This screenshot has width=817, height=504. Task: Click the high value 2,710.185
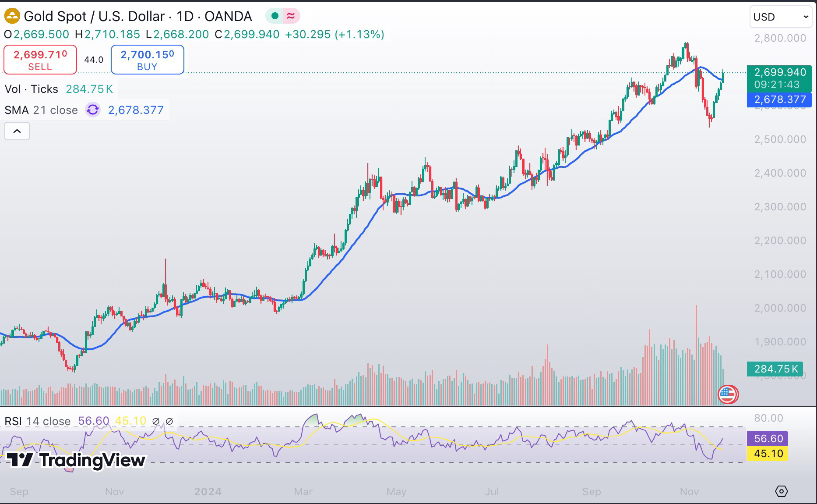click(112, 34)
